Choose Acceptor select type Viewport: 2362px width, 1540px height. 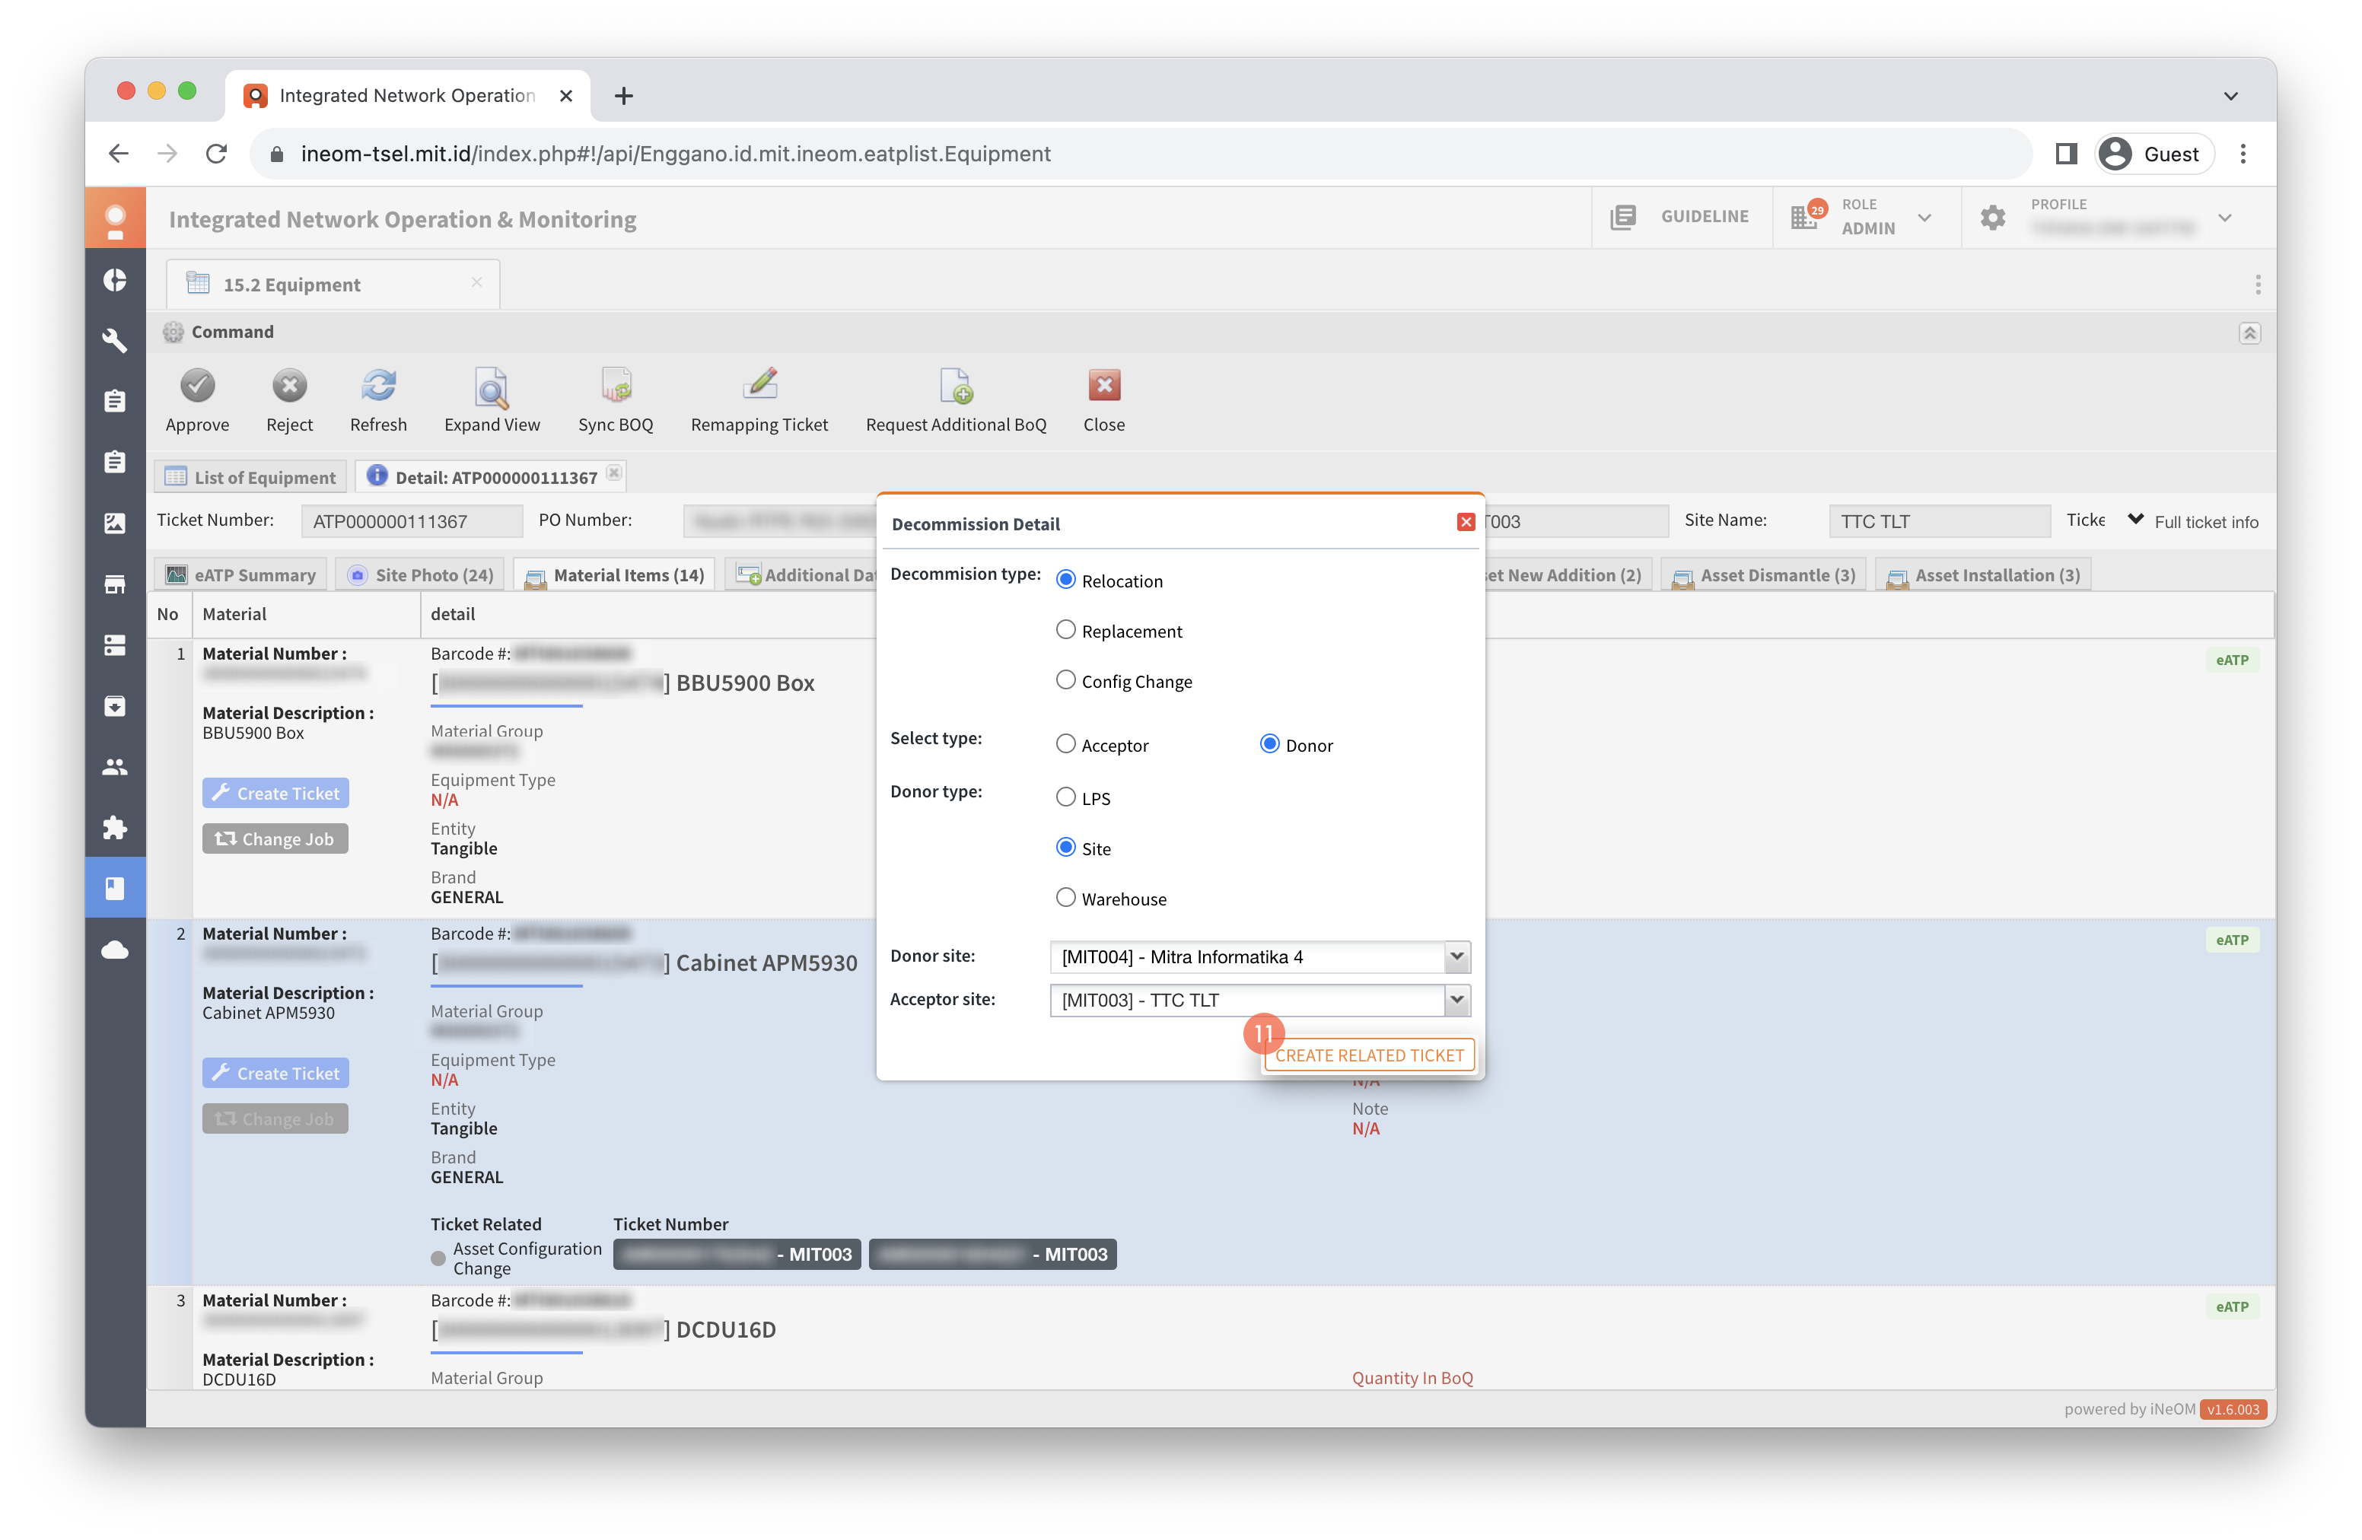(x=1065, y=744)
